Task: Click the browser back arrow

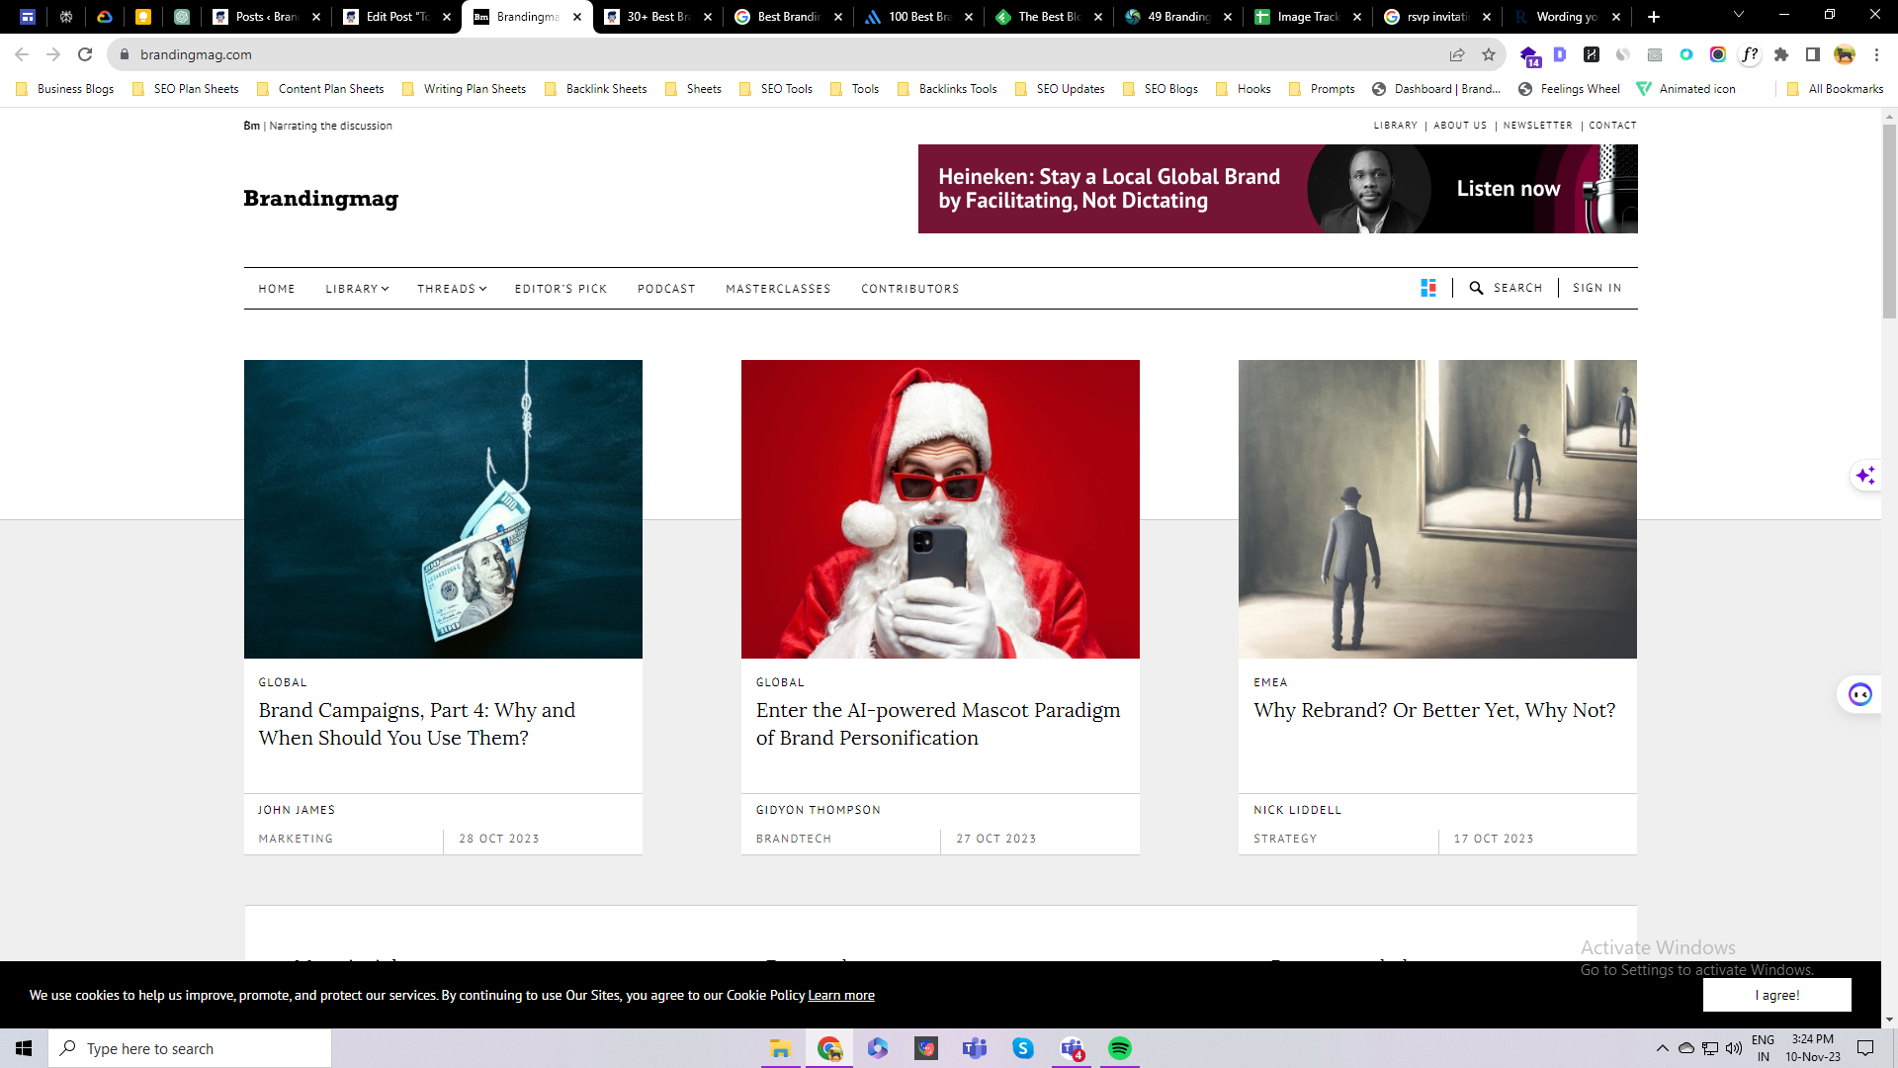Action: [x=22, y=54]
